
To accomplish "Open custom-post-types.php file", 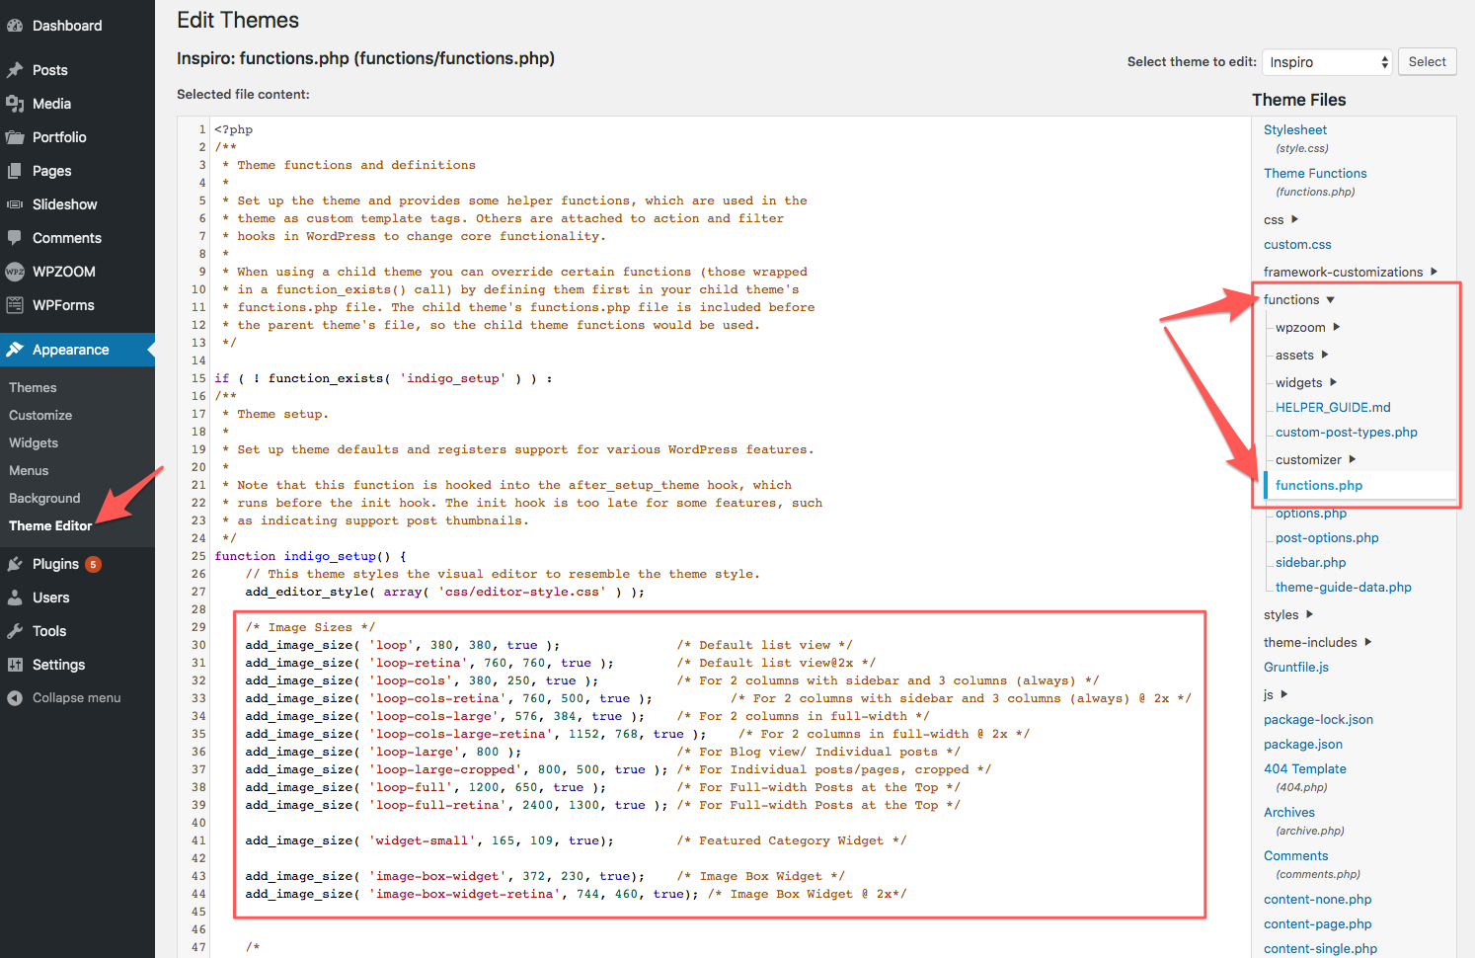I will point(1346,433).
